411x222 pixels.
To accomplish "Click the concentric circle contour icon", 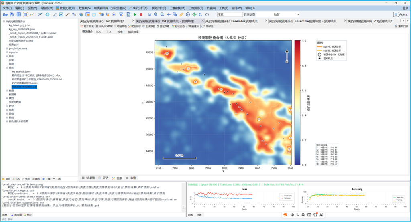I will click(x=47, y=15).
